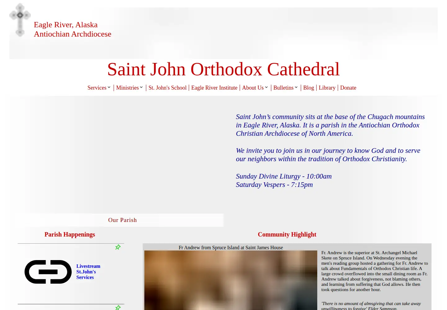The height and width of the screenshot is (310, 447).
Task: Click 'Antiochian Archdiocese' header text
Action: 73,34
